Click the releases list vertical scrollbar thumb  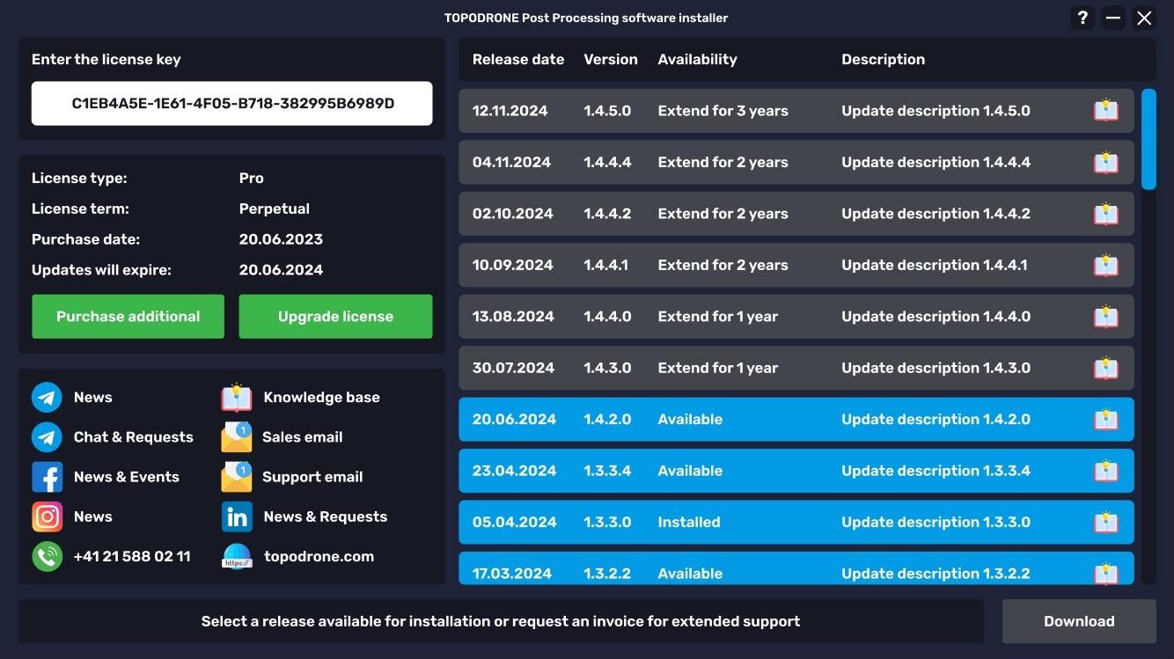click(1148, 139)
